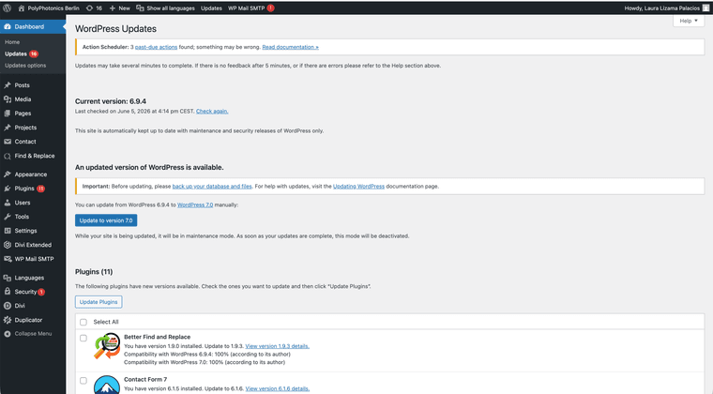Click the Settings sliders icon in sidebar
Viewport: 713px width, 394px height.
(8, 231)
